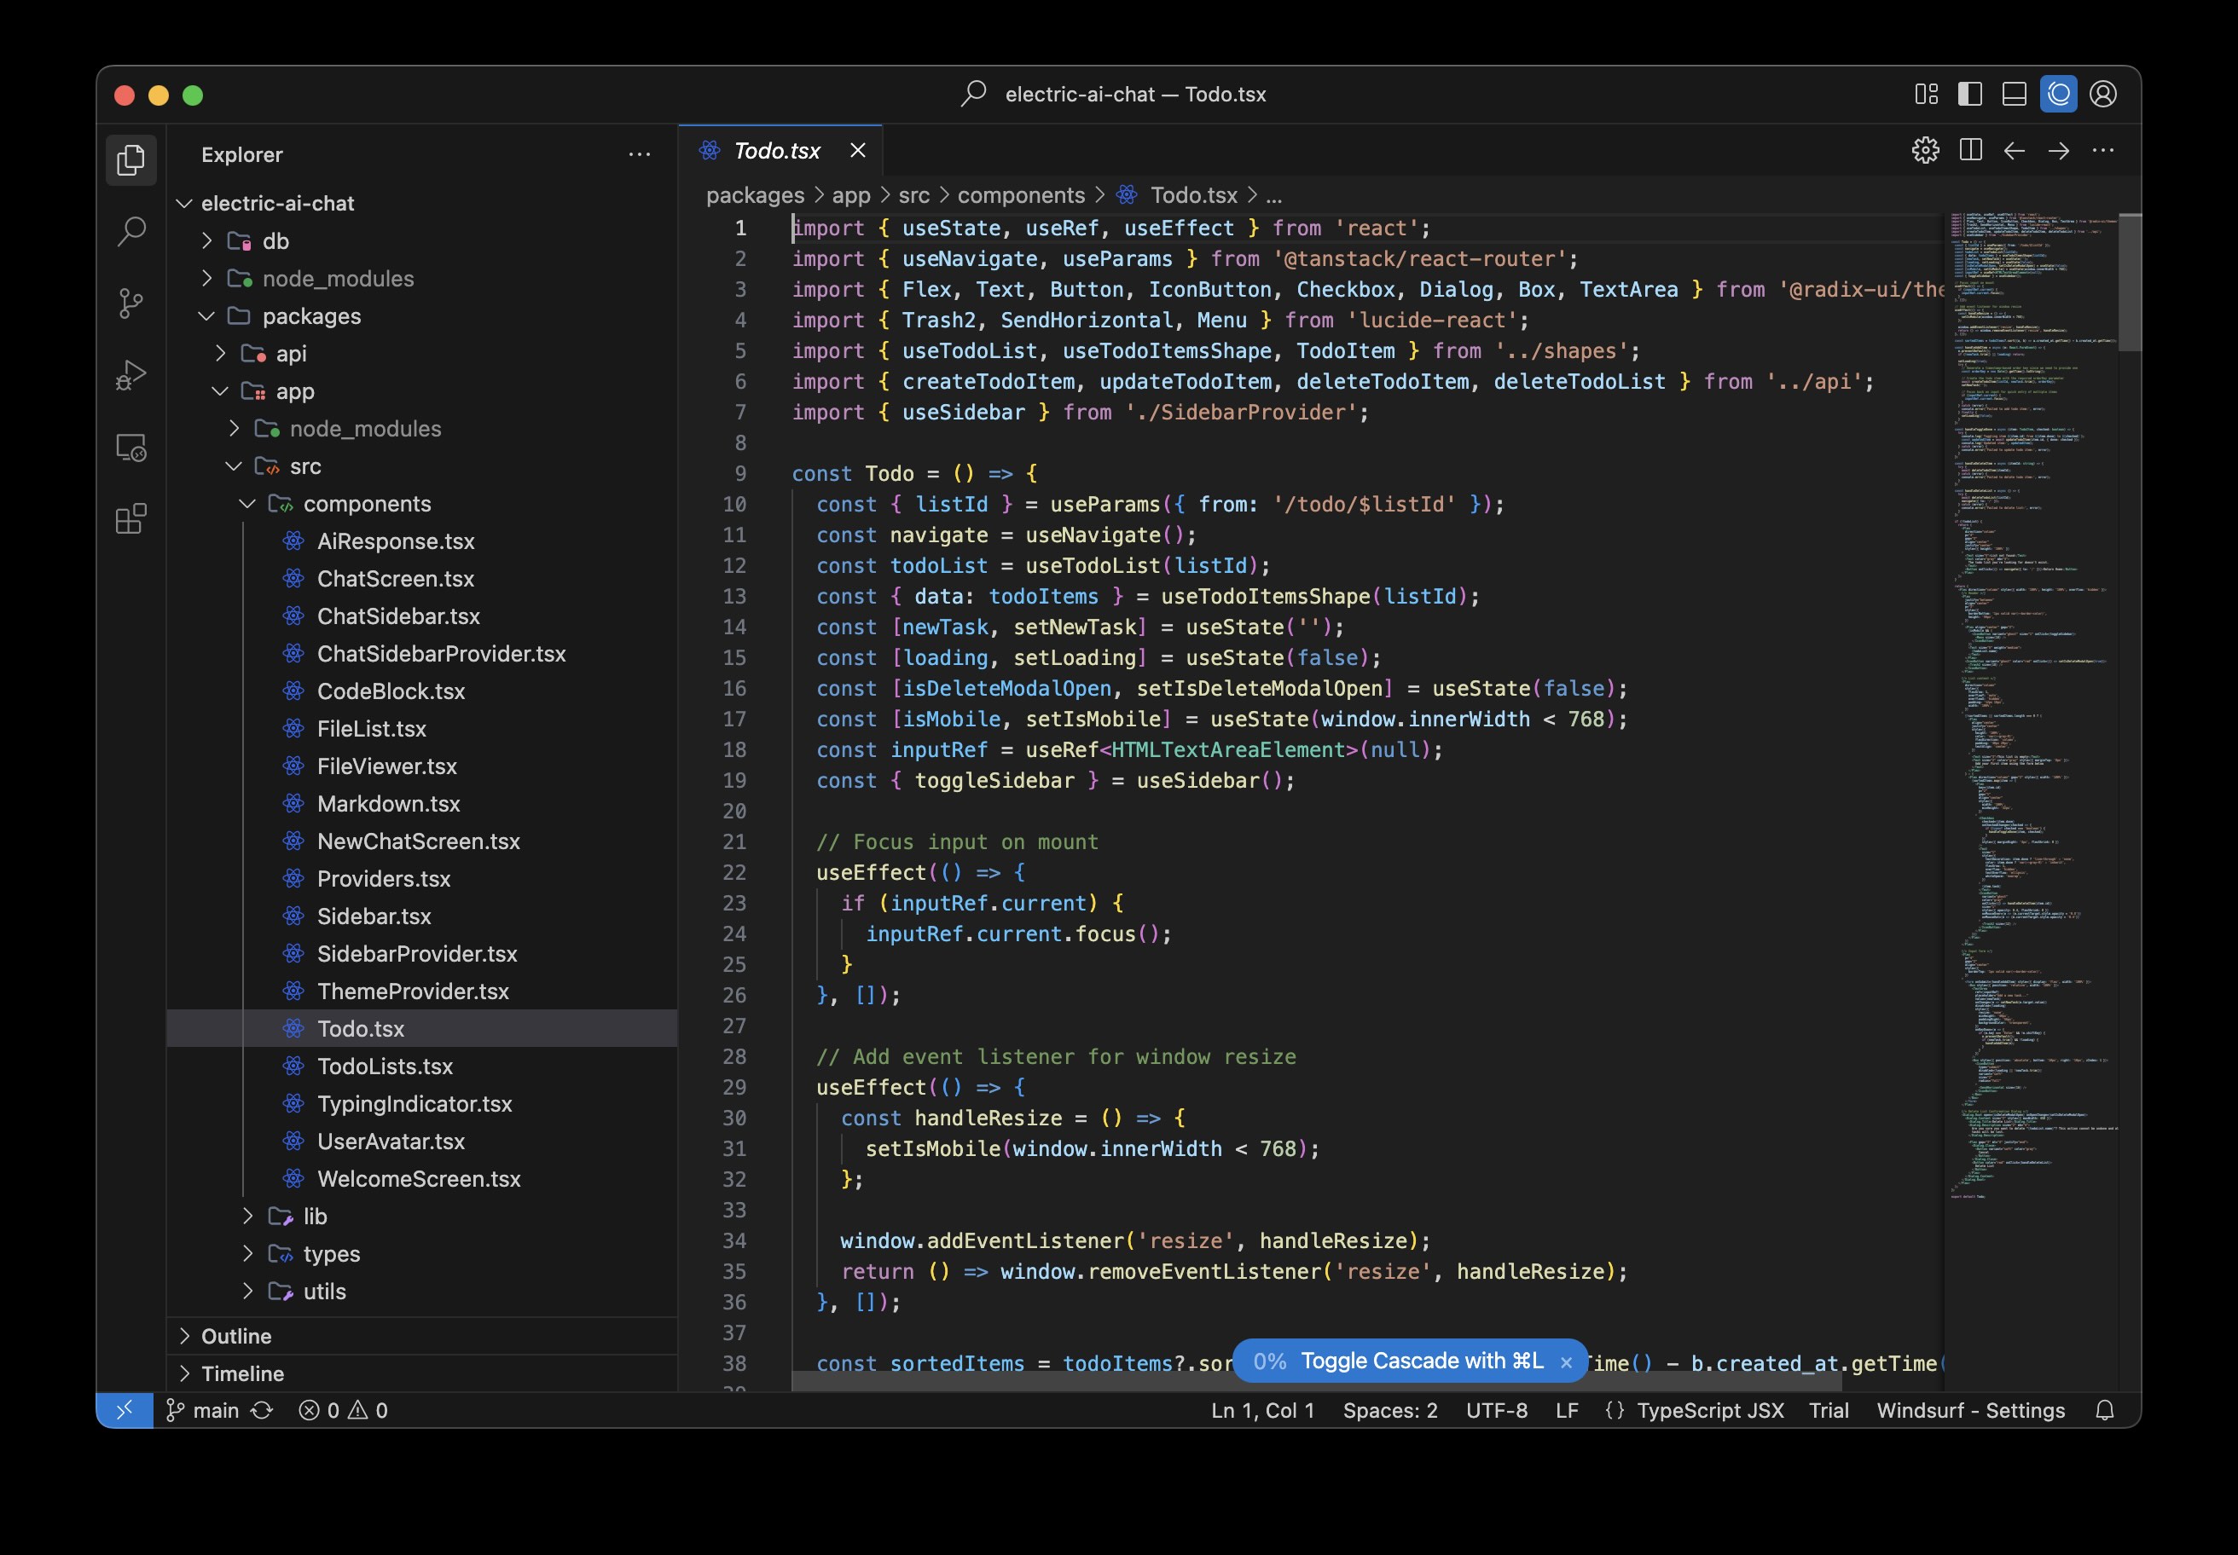Image resolution: width=2238 pixels, height=1555 pixels.
Task: Expand the Outline section
Action: pyautogui.click(x=236, y=1336)
